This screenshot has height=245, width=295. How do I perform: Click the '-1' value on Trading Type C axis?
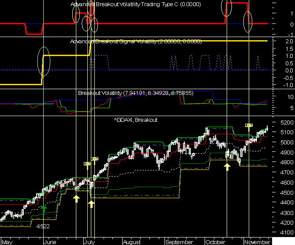291,34
